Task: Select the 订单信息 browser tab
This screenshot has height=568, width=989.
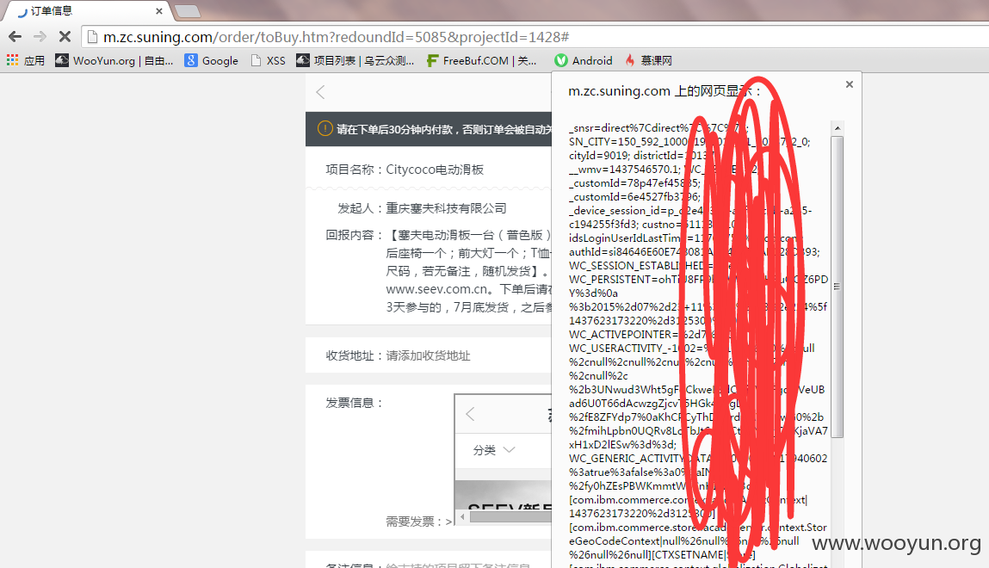Action: coord(89,11)
